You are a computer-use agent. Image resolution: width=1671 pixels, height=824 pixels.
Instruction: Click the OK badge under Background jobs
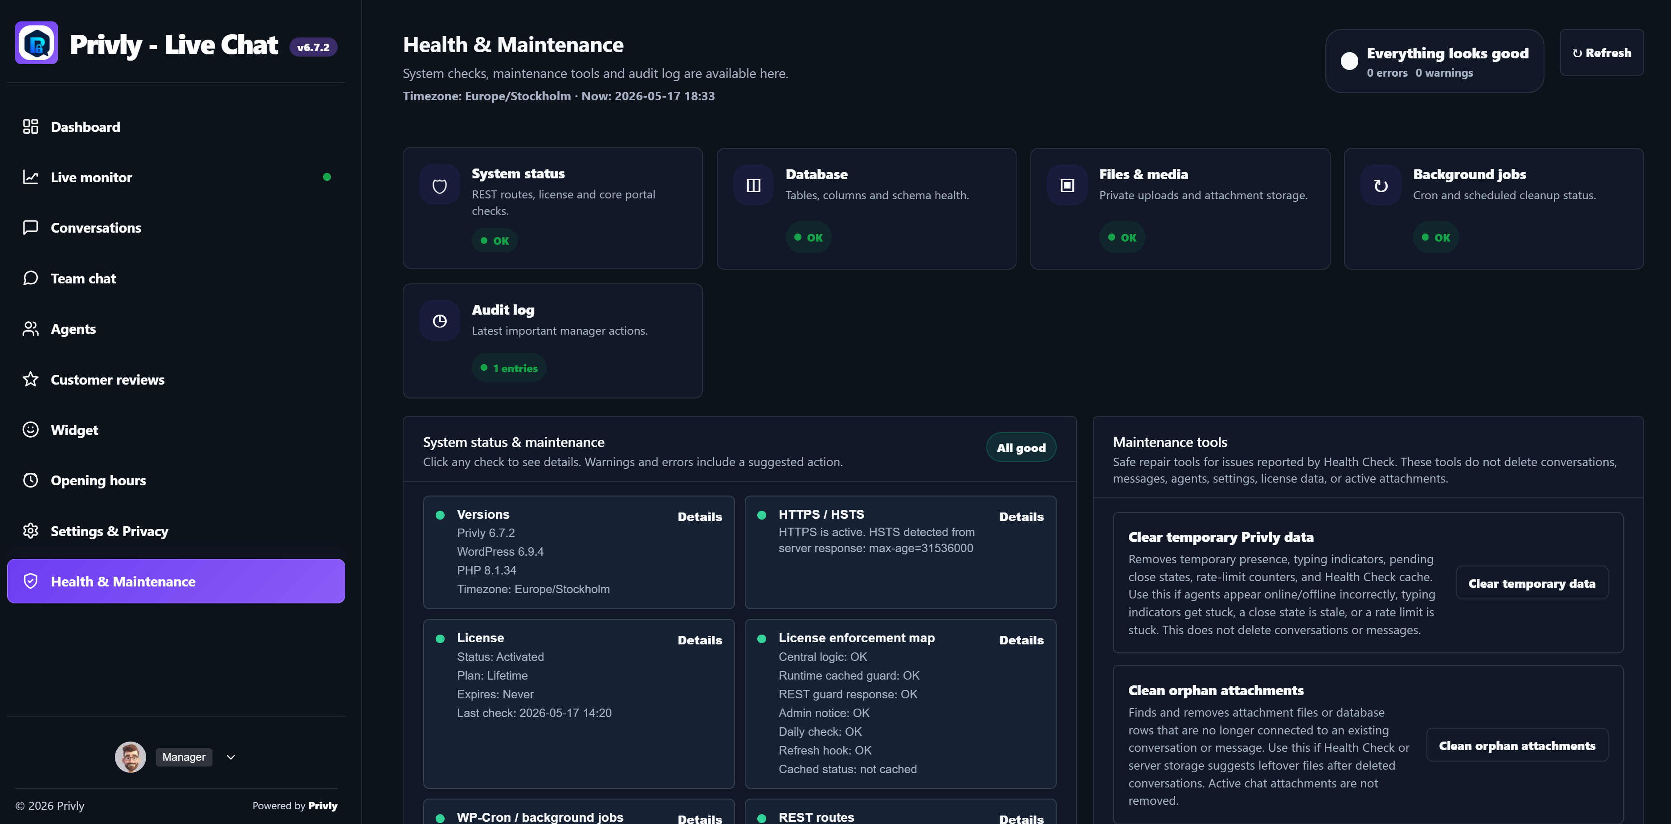[1435, 238]
